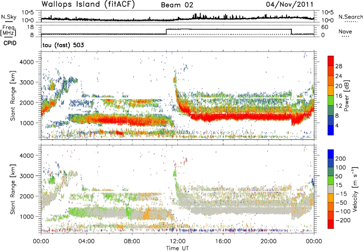Click the '04:00' time tick label
Image resolution: width=363 pixels, height=251 pixels.
pyautogui.click(x=87, y=241)
